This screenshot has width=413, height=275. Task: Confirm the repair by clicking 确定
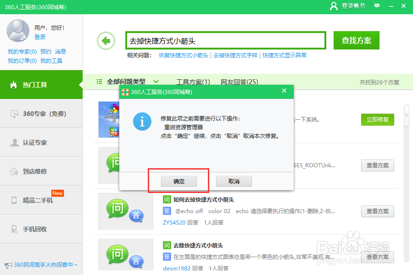pyautogui.click(x=179, y=181)
